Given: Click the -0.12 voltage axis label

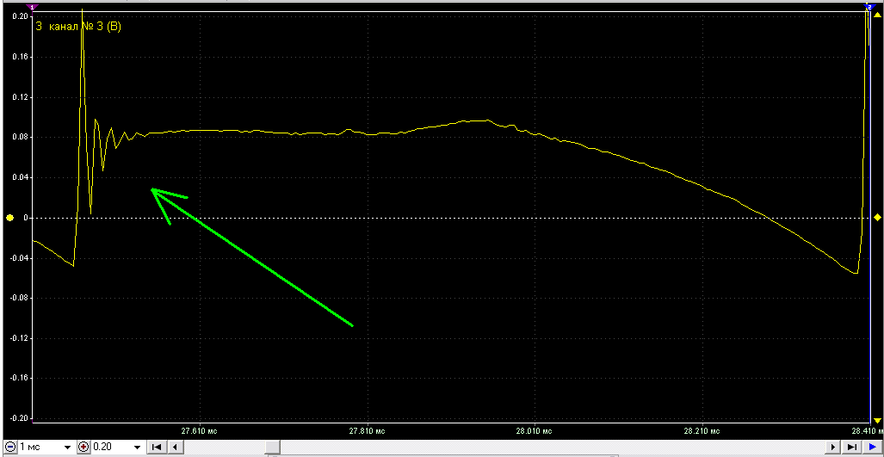Looking at the screenshot, I should tap(19, 338).
